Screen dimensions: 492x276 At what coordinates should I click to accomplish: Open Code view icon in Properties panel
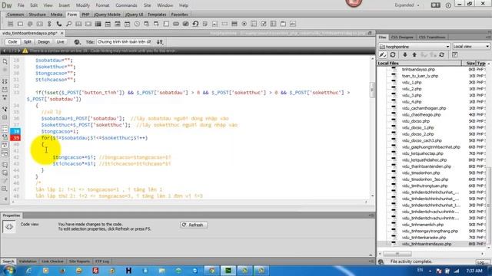8,227
